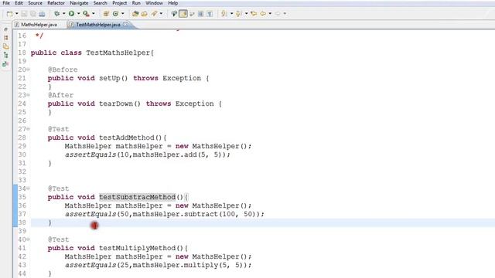Open the Project menu
Image resolution: width=495 pixels, height=278 pixels.
[119, 3]
